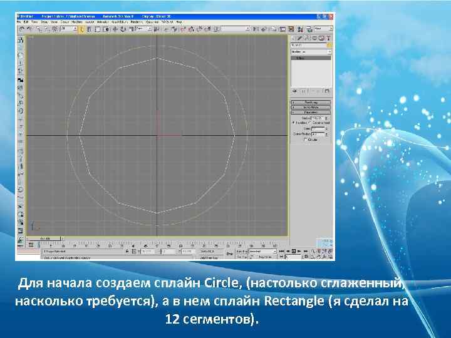Toggle the Auto Key button
451x338 pixels.
[x=242, y=251]
